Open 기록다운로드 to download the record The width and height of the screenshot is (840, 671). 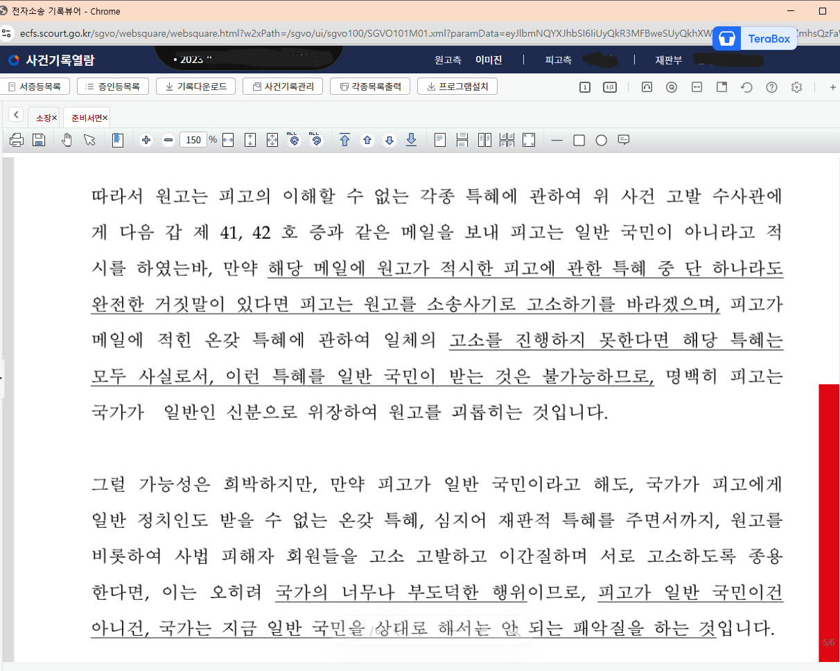coord(195,86)
